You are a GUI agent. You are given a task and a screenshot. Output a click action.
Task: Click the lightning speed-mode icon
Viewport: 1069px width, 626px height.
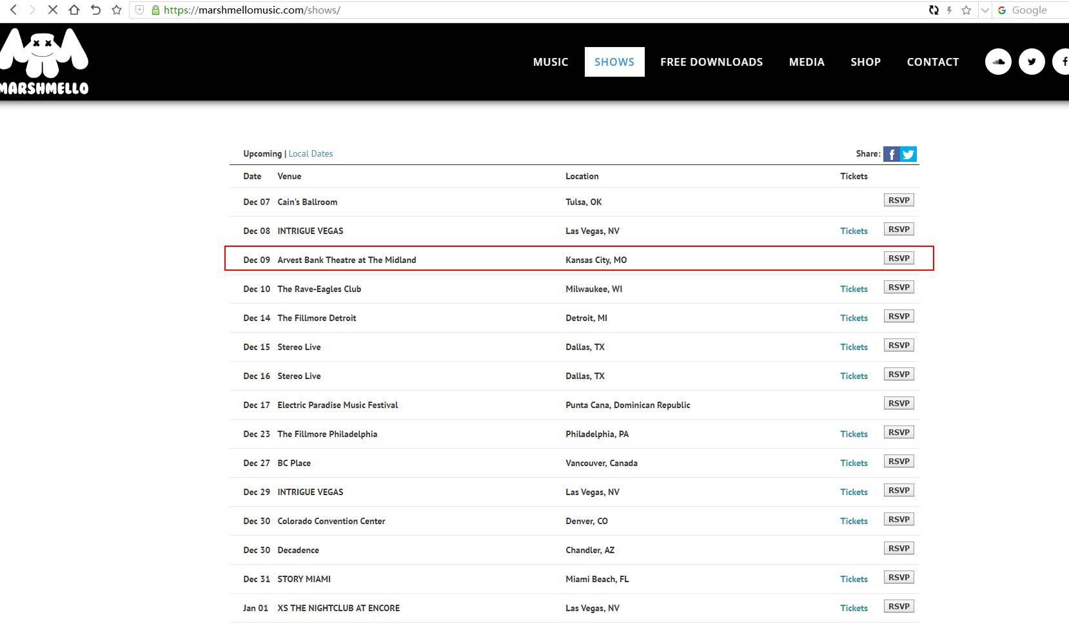click(x=949, y=10)
